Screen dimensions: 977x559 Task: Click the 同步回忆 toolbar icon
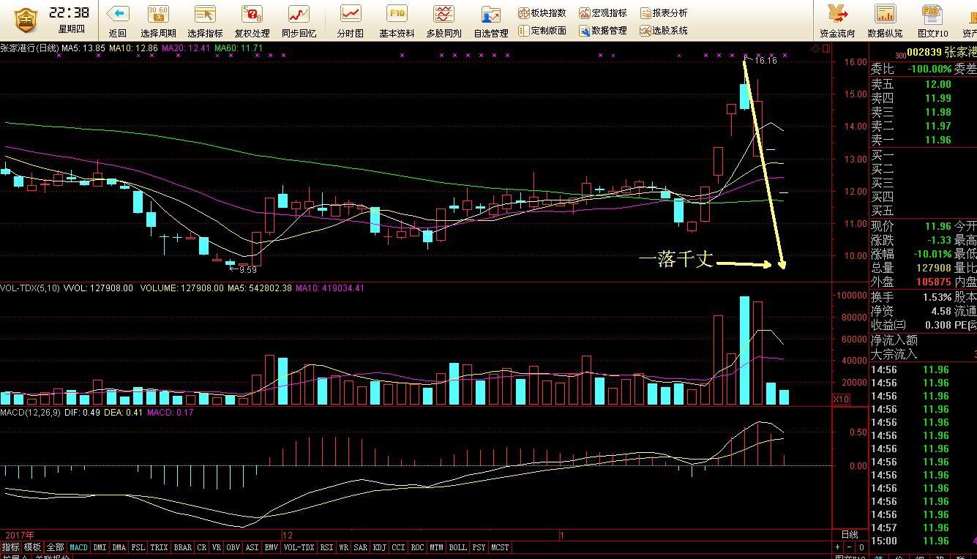point(299,14)
